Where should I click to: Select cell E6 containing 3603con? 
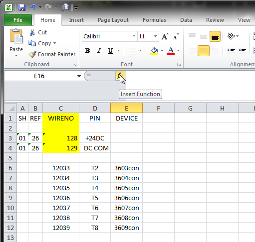(x=127, y=168)
